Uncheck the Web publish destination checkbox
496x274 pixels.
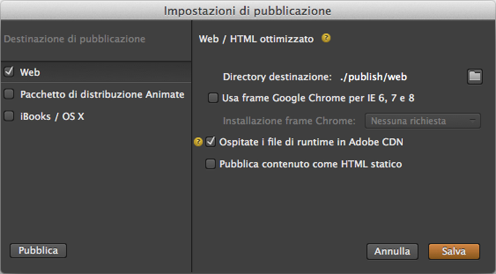(9, 72)
